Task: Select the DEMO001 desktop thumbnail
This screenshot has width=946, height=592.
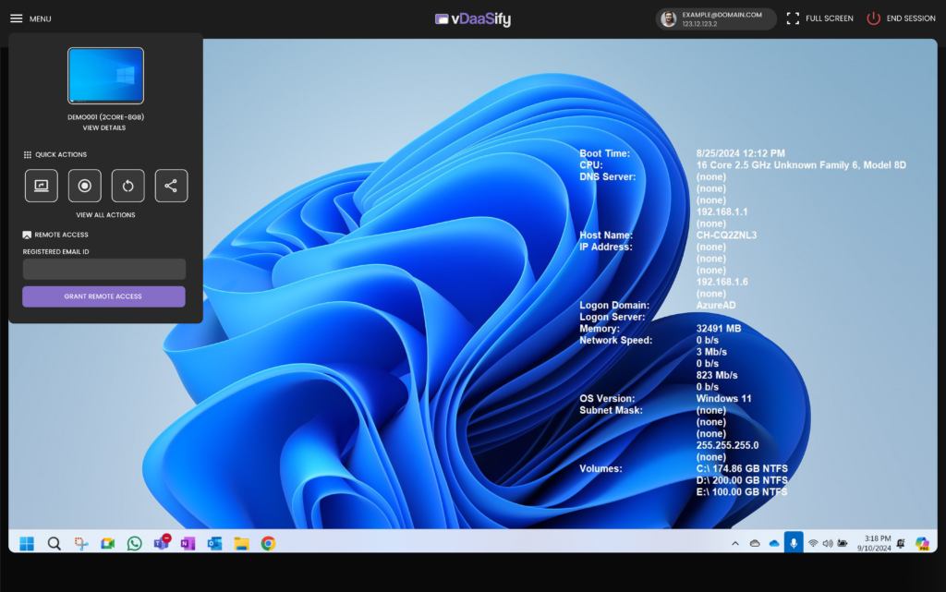Action: click(105, 76)
